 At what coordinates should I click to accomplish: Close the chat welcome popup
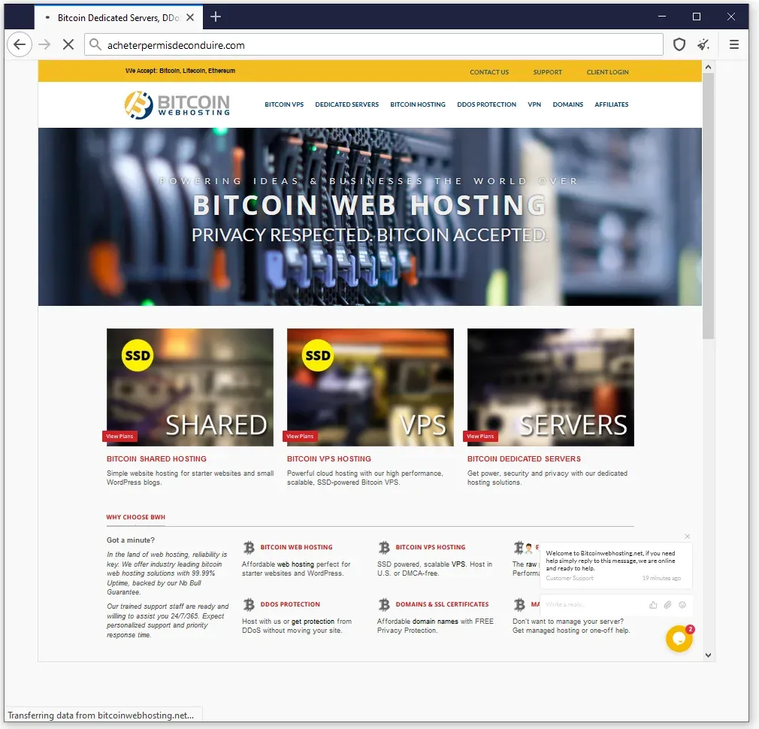(x=688, y=537)
